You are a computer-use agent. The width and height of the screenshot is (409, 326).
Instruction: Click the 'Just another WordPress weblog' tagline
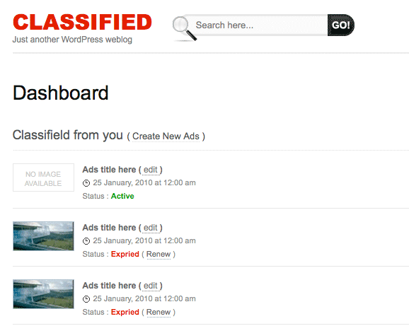72,40
